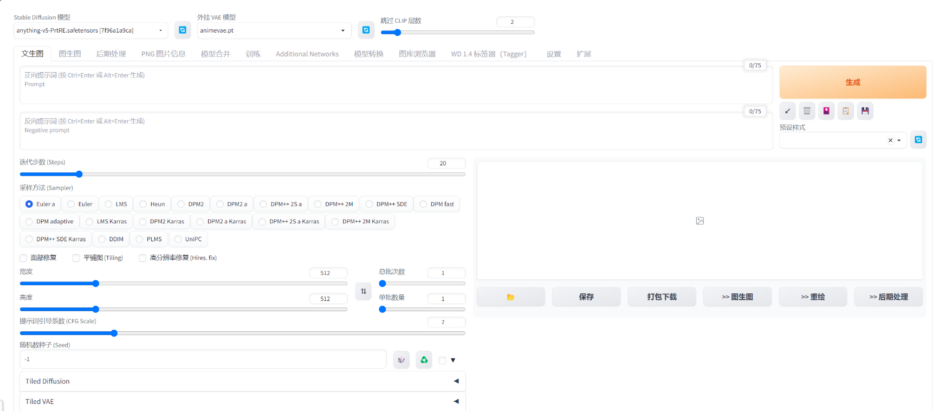Screen dimensions: 939x411
Task: Expand the Tiled VAE section
Action: [243, 401]
